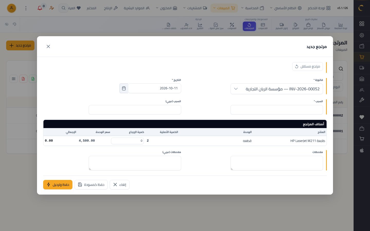Click the sidebar people icon
The height and width of the screenshot is (231, 370).
362,90
